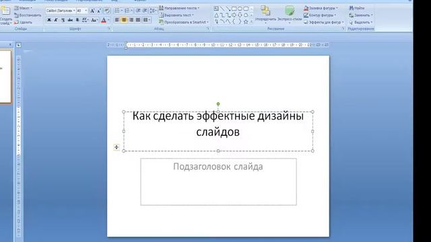Open Text Direction (Направление текста) dropdown

pyautogui.click(x=179, y=8)
